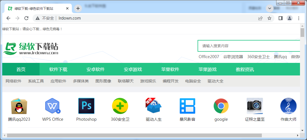Screen dimensions: 307x140
Task: Open the 暴风影音 film strip icon
Action: (x=187, y=106)
